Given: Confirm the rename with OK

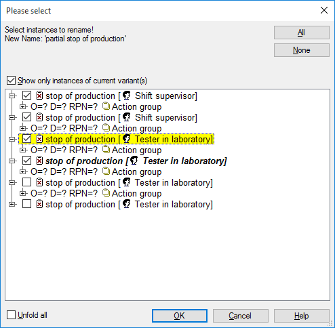Looking at the screenshot, I should point(180,316).
